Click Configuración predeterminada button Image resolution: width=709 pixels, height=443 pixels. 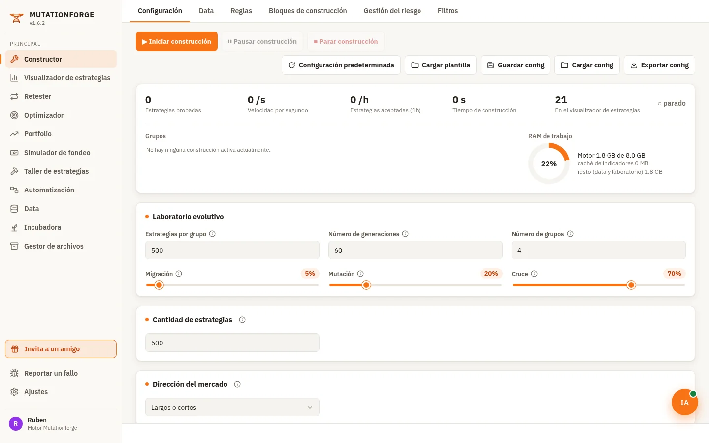[341, 65]
